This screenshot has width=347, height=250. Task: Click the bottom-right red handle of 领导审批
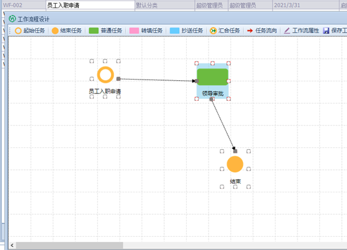[x=229, y=99]
